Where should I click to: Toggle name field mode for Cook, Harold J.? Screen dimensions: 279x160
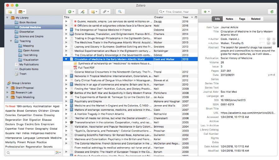tap(262, 39)
